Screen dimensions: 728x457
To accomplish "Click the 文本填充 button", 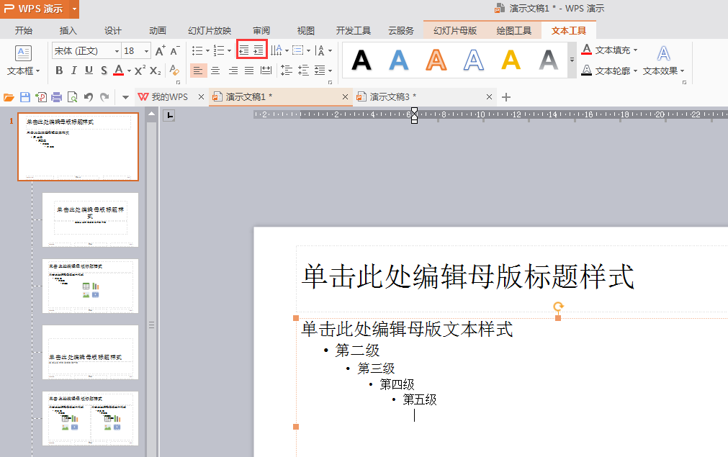I will click(x=610, y=50).
